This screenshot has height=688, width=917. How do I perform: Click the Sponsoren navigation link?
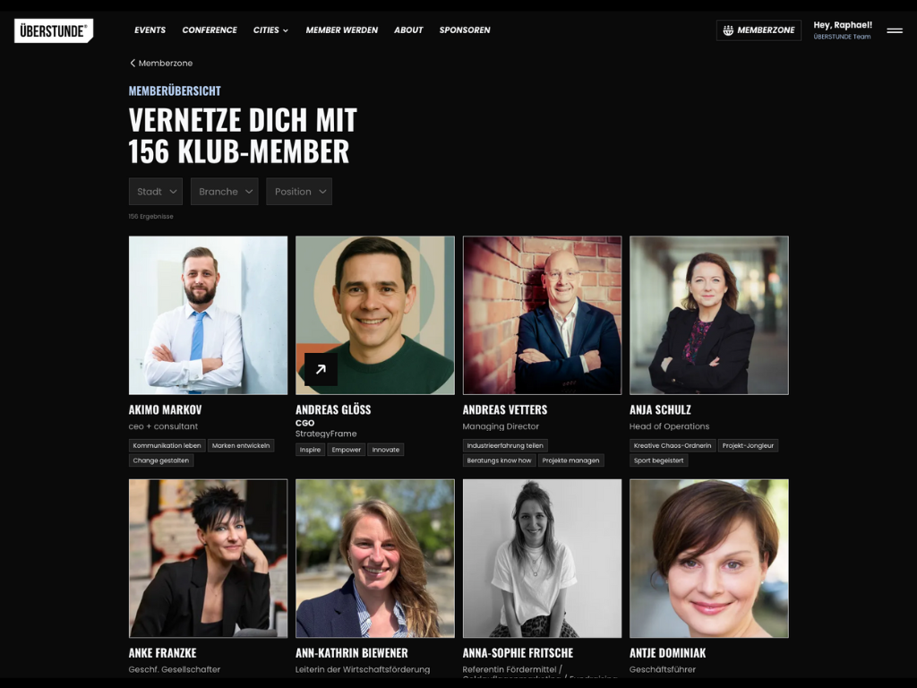pos(465,30)
